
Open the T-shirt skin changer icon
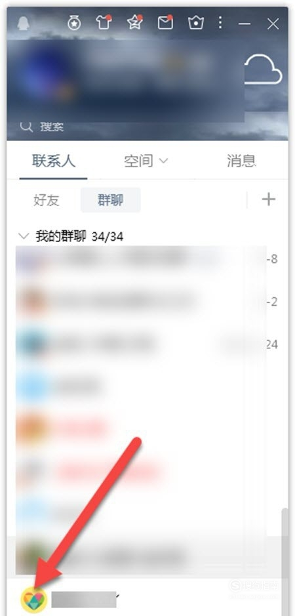click(x=104, y=22)
